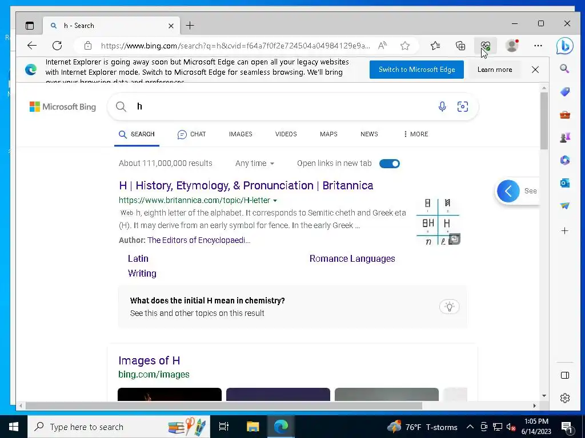Open the Windows Start menu

(14, 427)
